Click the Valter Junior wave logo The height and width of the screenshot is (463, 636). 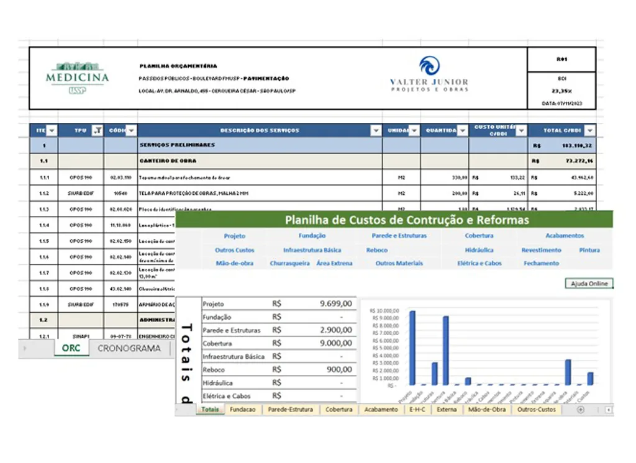click(x=429, y=66)
